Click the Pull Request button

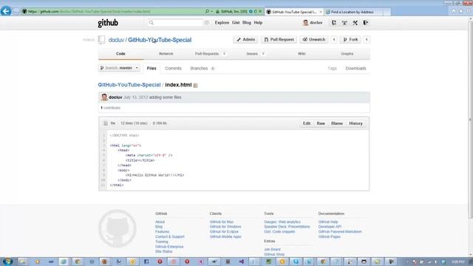click(x=279, y=39)
